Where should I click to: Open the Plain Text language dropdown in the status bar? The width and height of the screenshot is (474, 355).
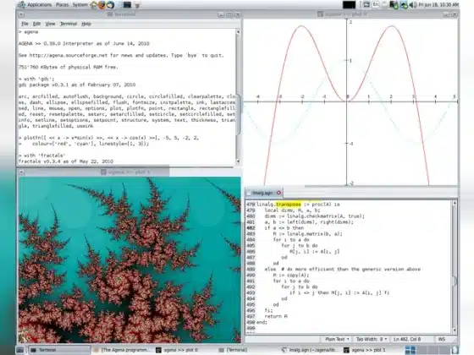click(337, 339)
